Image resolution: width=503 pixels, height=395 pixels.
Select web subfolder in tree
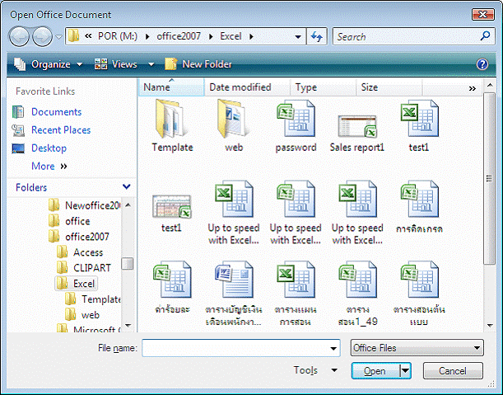click(x=82, y=315)
